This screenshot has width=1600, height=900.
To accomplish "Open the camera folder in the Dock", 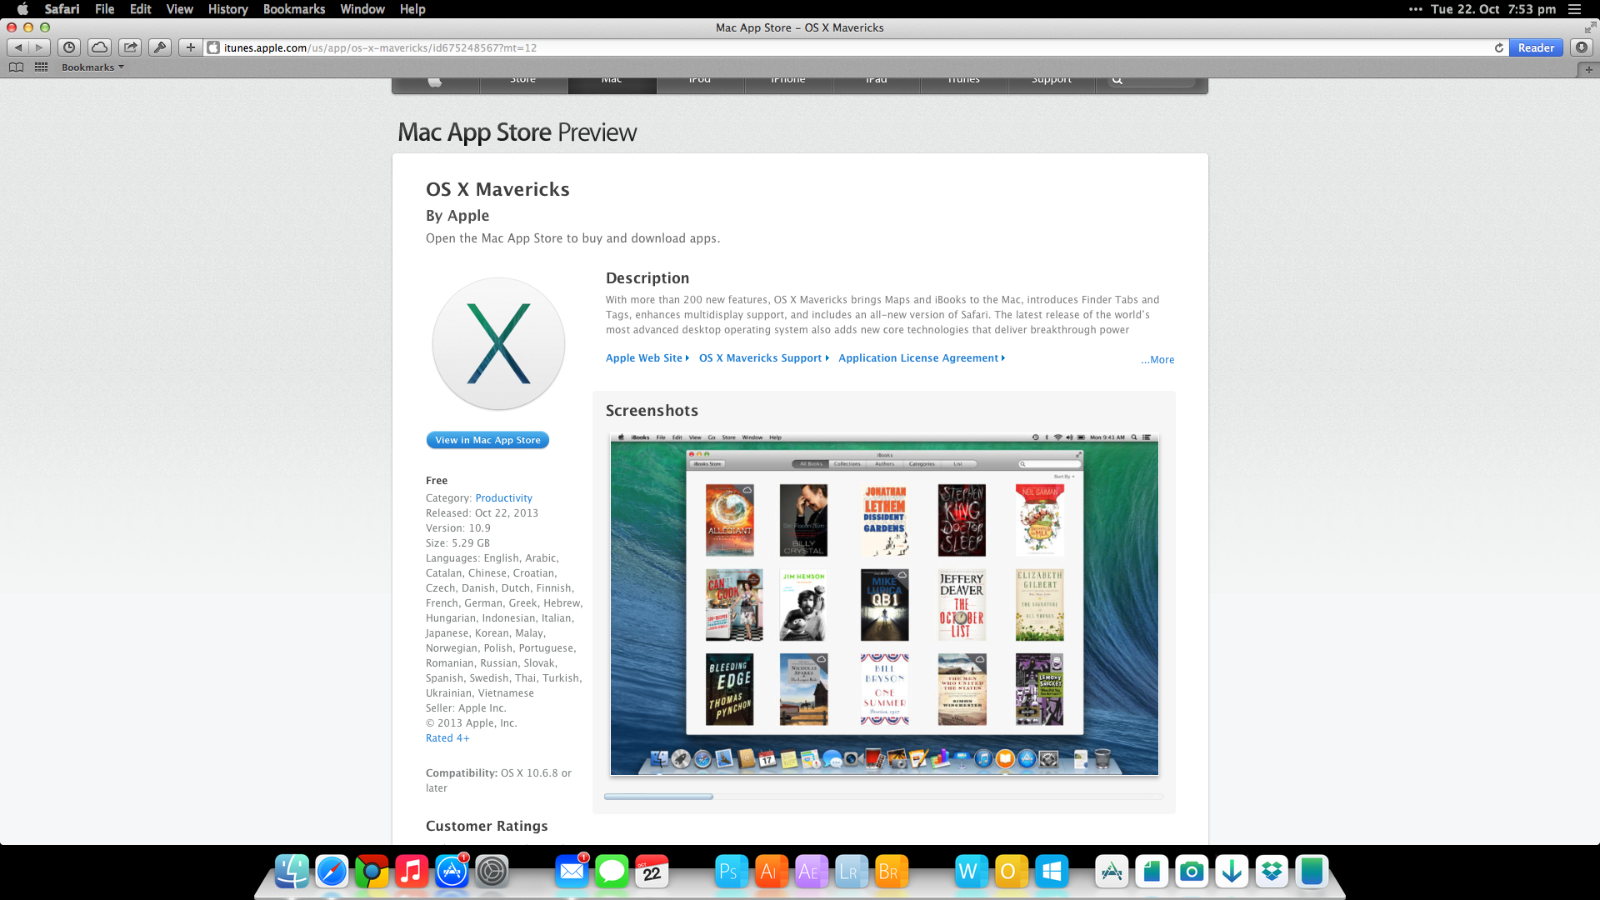I will [1192, 872].
